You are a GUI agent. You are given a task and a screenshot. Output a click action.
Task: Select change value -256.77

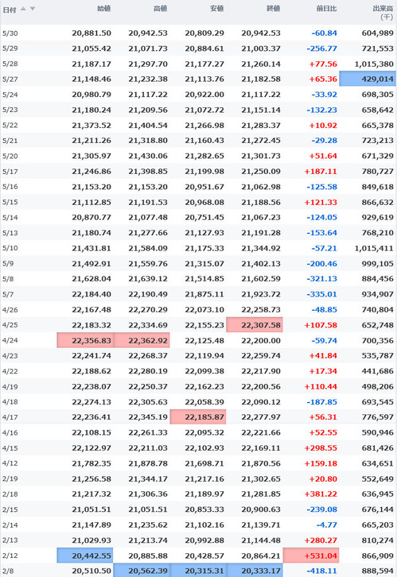pyautogui.click(x=322, y=48)
